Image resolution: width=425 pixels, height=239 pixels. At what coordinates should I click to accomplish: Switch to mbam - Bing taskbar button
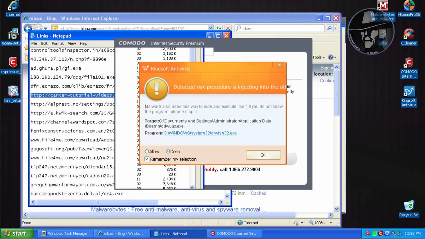tap(121, 234)
